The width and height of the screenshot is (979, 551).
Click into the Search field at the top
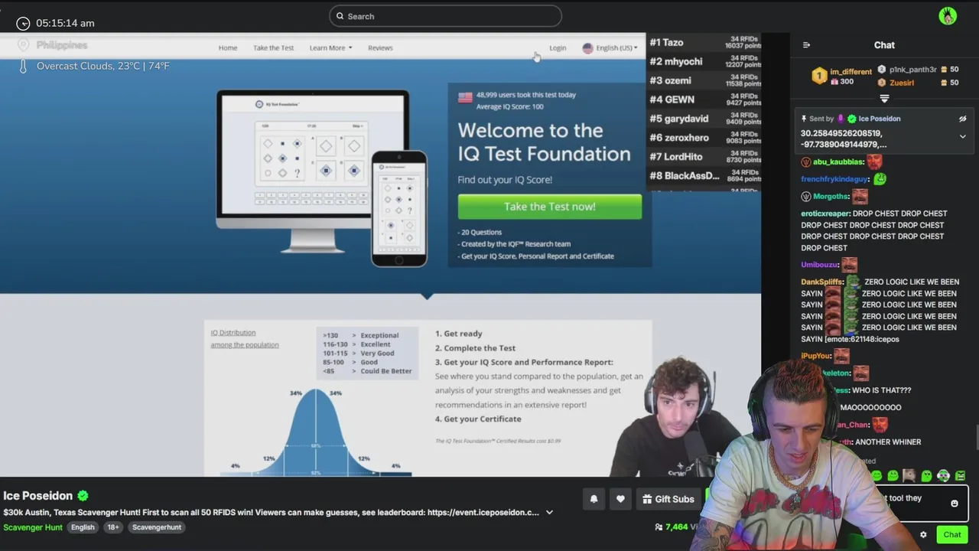point(445,16)
